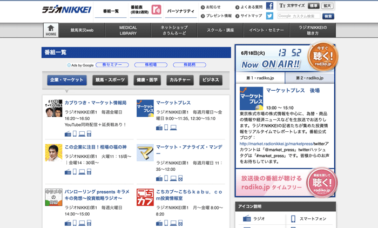Set text size to 標準
378x228 pixels.
click(x=314, y=6)
